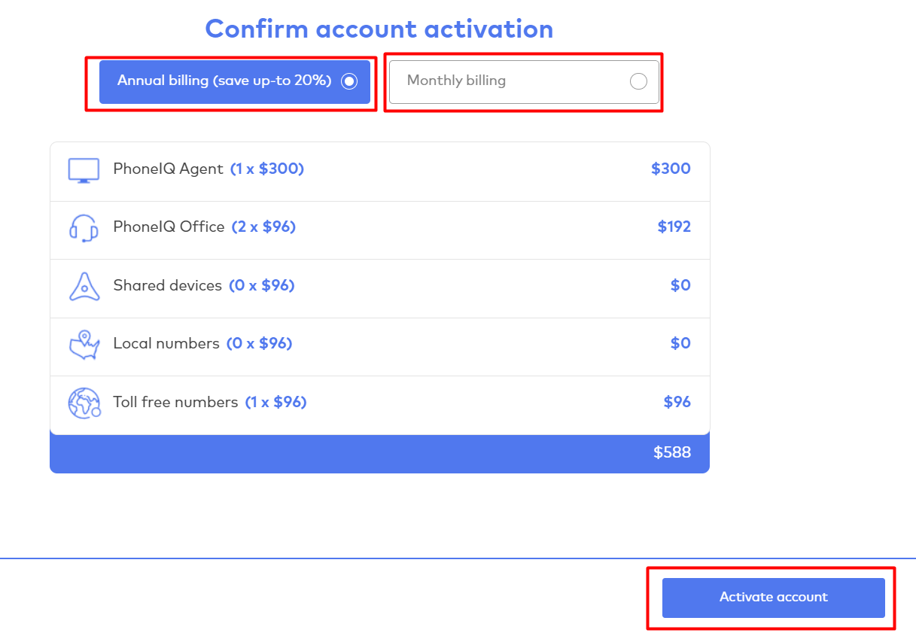Screen dimensions: 916x642
Task: Click the Confirm account activation heading
Action: pyautogui.click(x=379, y=29)
